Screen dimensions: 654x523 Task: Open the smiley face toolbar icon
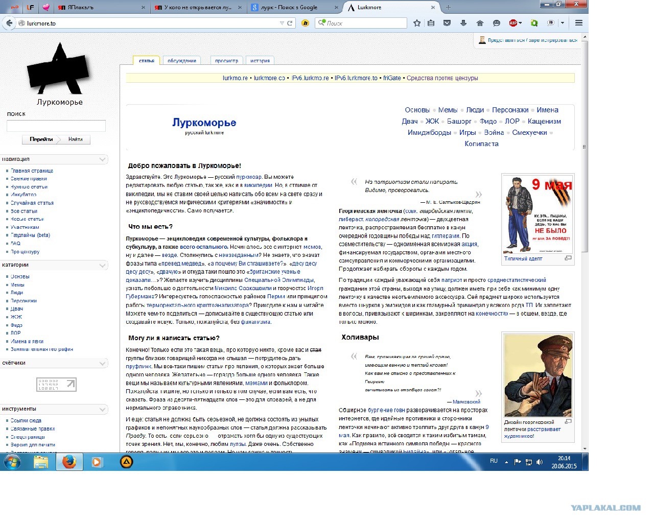tap(496, 23)
